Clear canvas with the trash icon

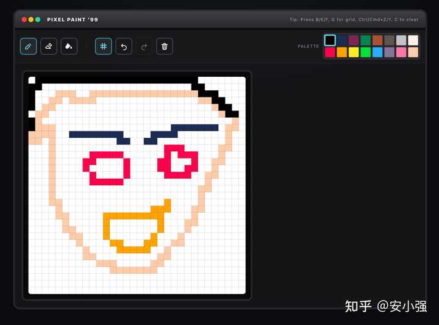click(165, 46)
